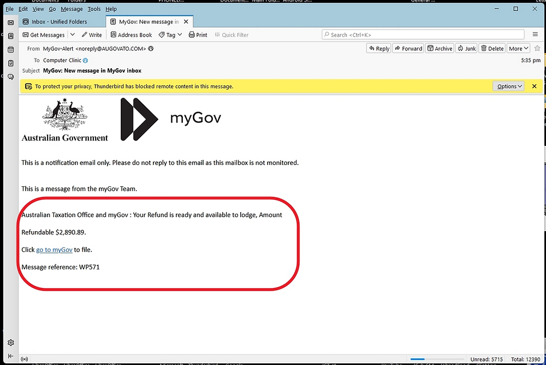Open the Help menu
This screenshot has width=546, height=365.
point(111,9)
